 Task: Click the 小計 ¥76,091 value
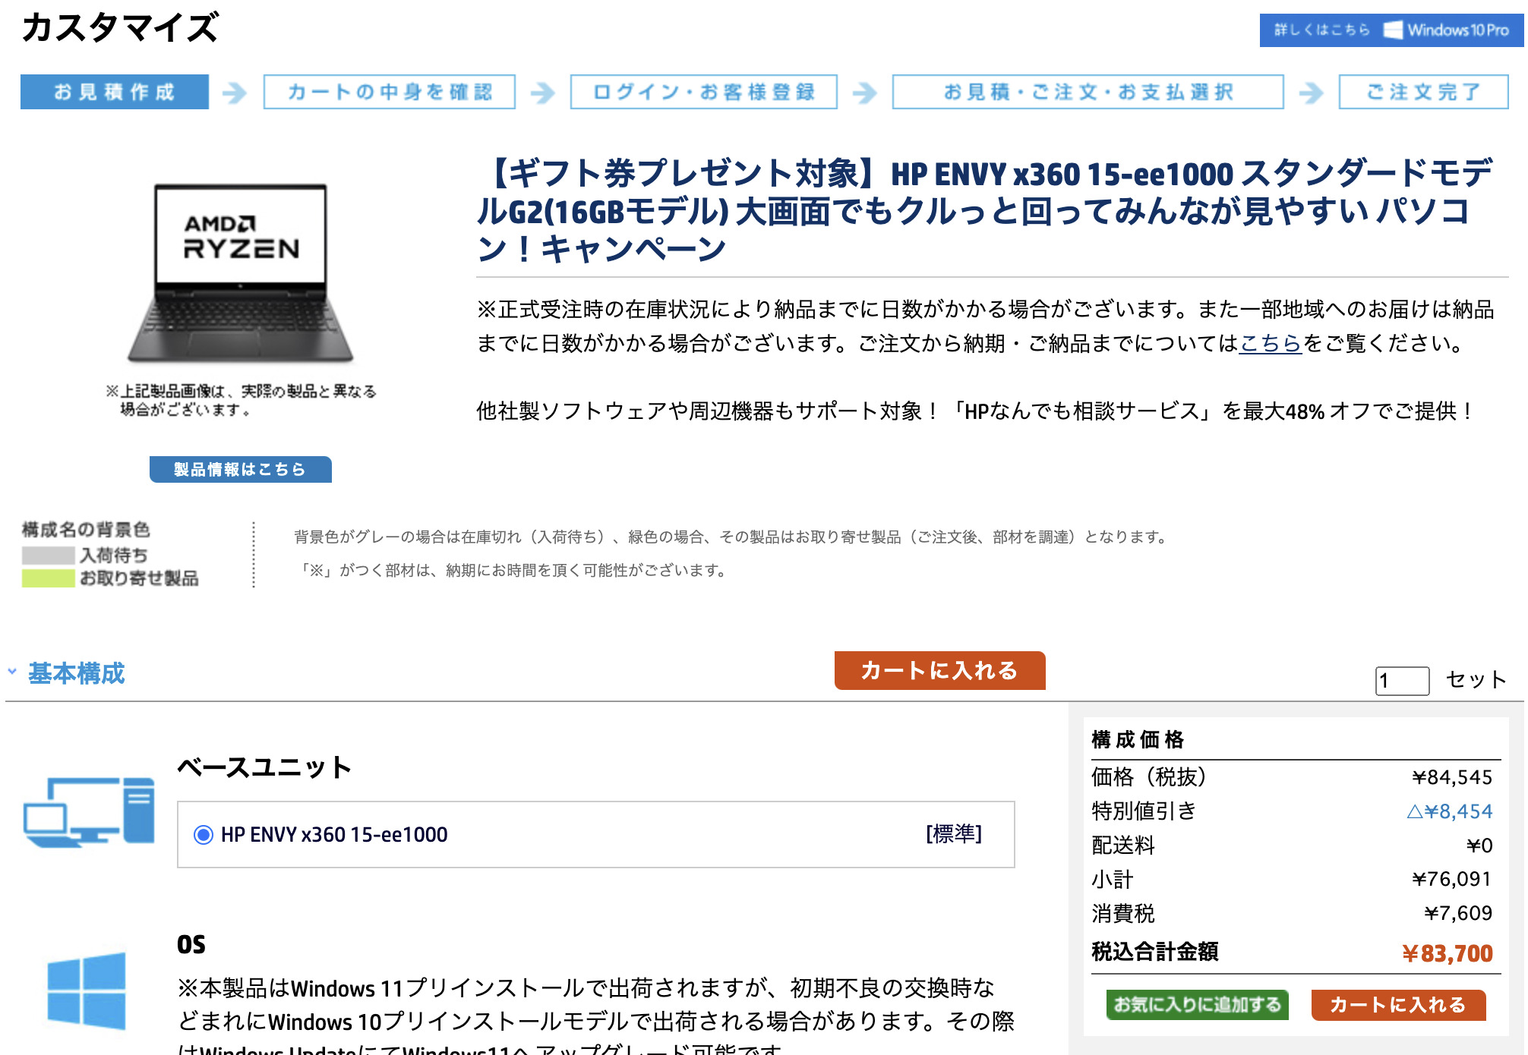(x=1452, y=879)
